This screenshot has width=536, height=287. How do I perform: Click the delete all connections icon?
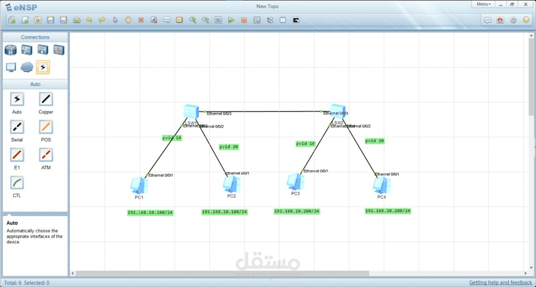(154, 20)
